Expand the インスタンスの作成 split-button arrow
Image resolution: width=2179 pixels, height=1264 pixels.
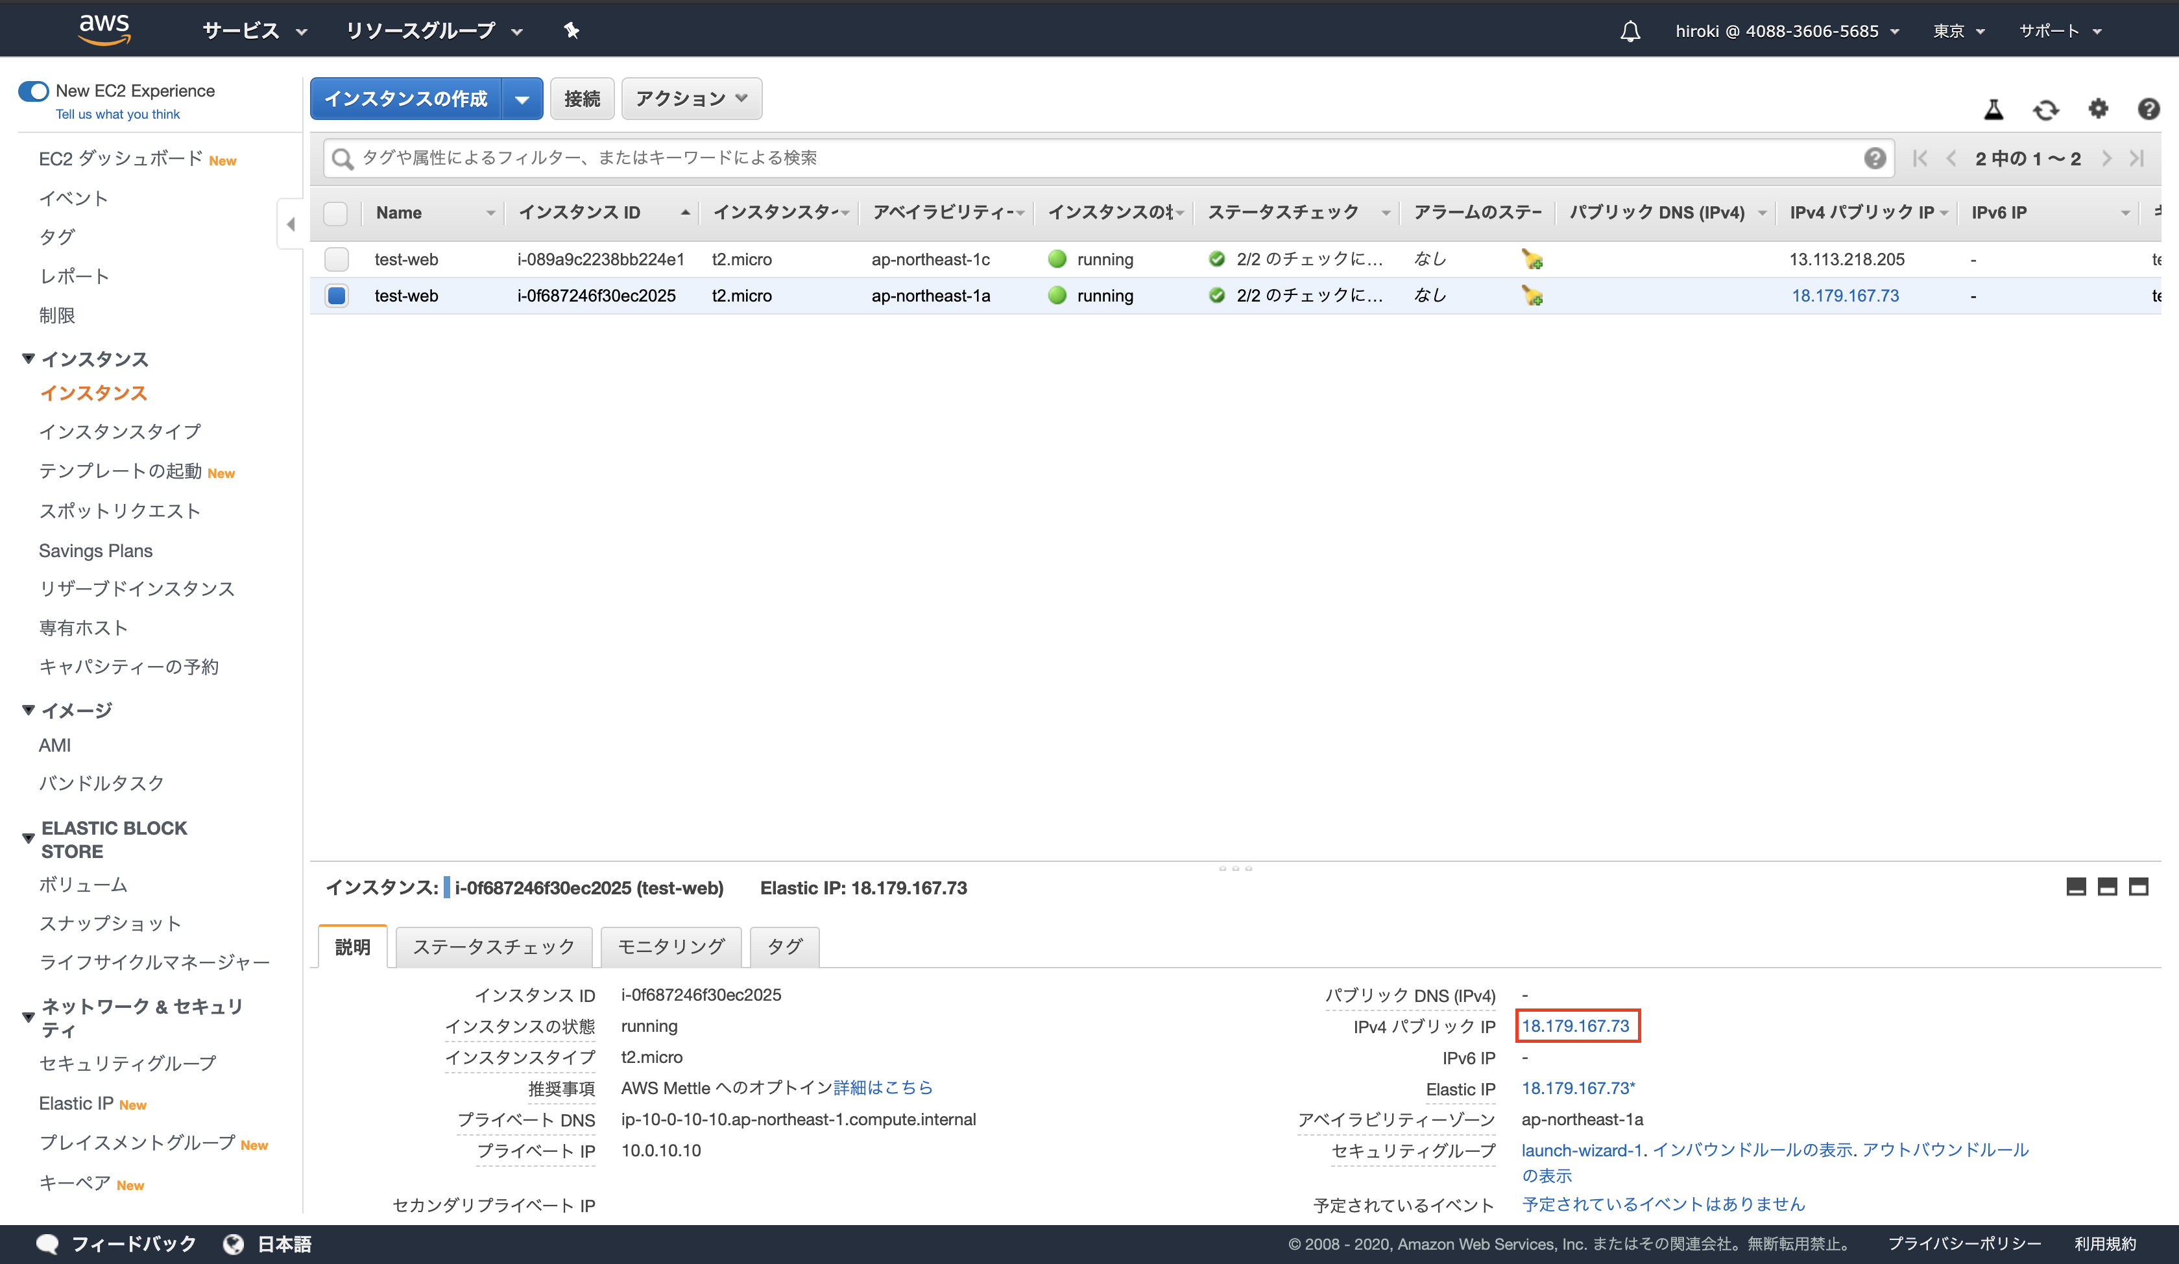(x=522, y=98)
